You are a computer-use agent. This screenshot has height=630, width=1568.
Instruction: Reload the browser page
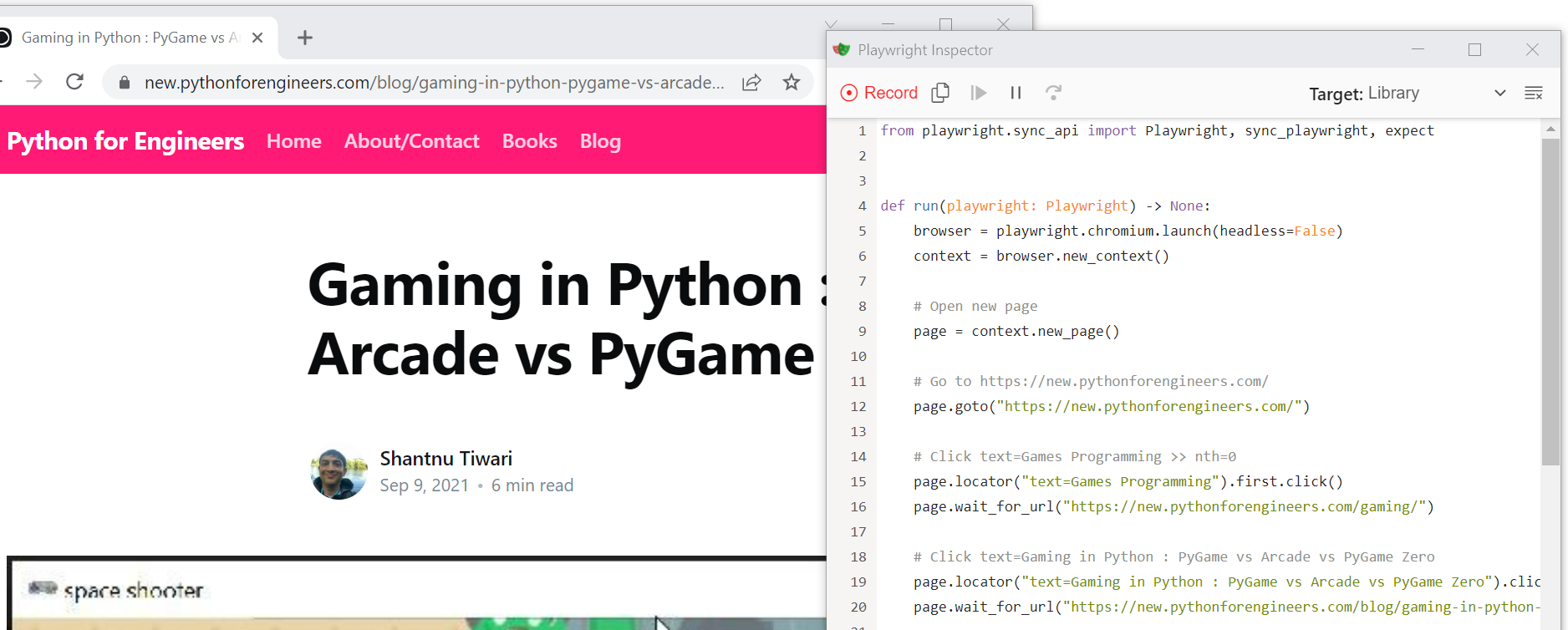[74, 82]
